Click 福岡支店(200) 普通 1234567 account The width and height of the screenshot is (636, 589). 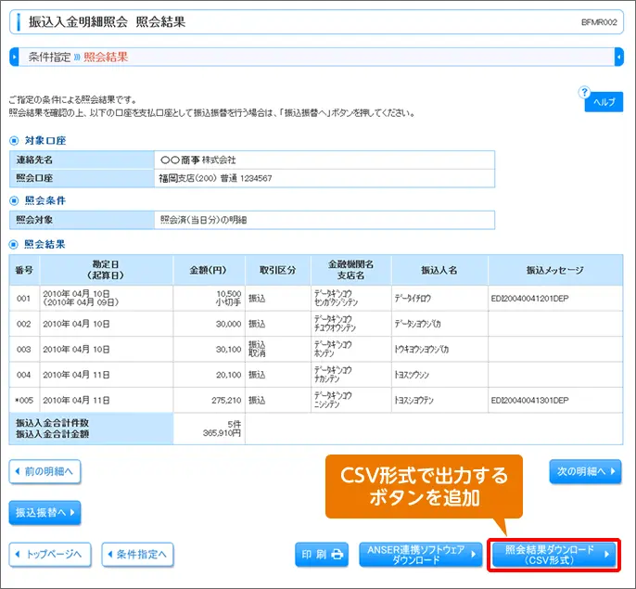click(x=215, y=178)
